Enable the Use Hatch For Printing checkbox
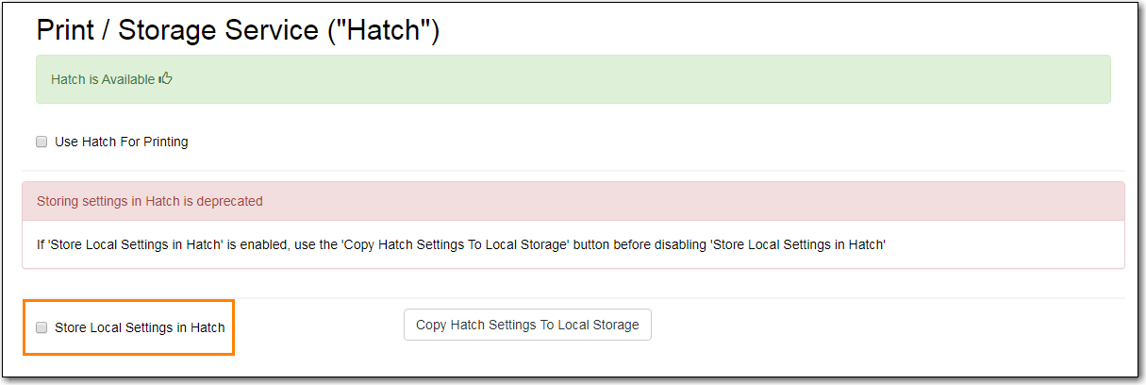1146x385 pixels. (x=42, y=142)
